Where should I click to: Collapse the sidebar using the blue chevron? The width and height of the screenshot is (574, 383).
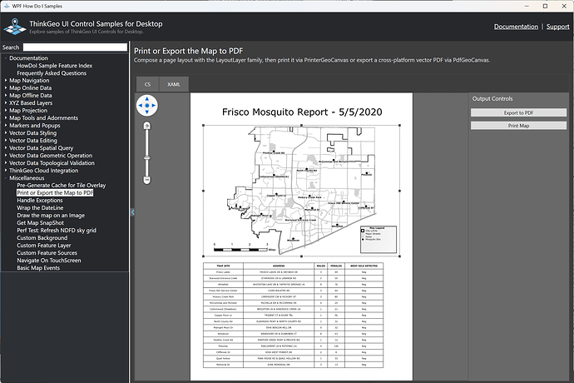coord(132,212)
